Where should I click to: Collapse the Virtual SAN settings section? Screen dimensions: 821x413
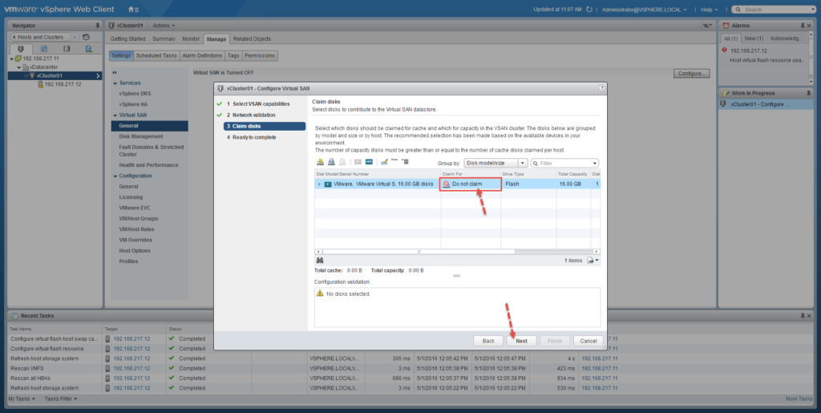pos(115,115)
